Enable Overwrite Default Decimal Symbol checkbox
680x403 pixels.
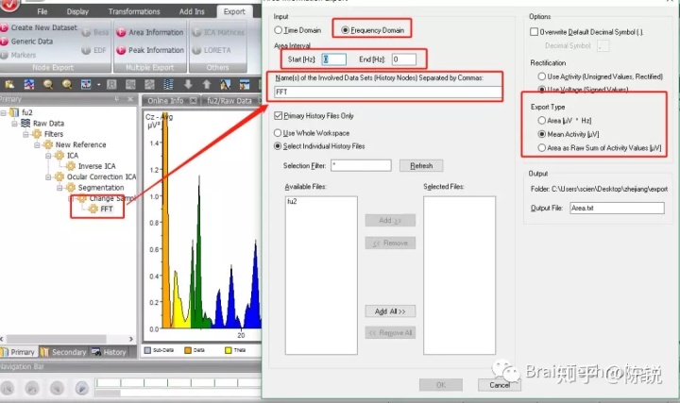coord(535,32)
